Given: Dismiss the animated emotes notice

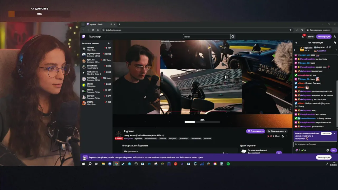Looking at the screenshot, I should point(334,134).
